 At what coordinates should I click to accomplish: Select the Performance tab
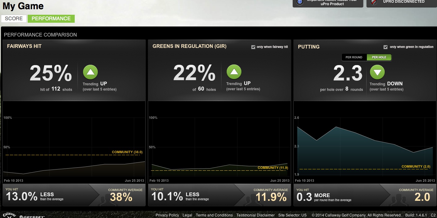point(51,18)
